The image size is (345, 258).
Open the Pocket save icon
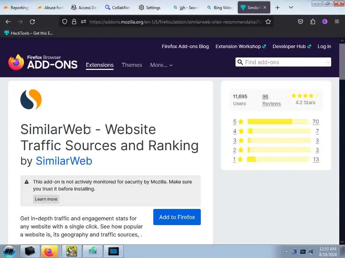click(300, 21)
